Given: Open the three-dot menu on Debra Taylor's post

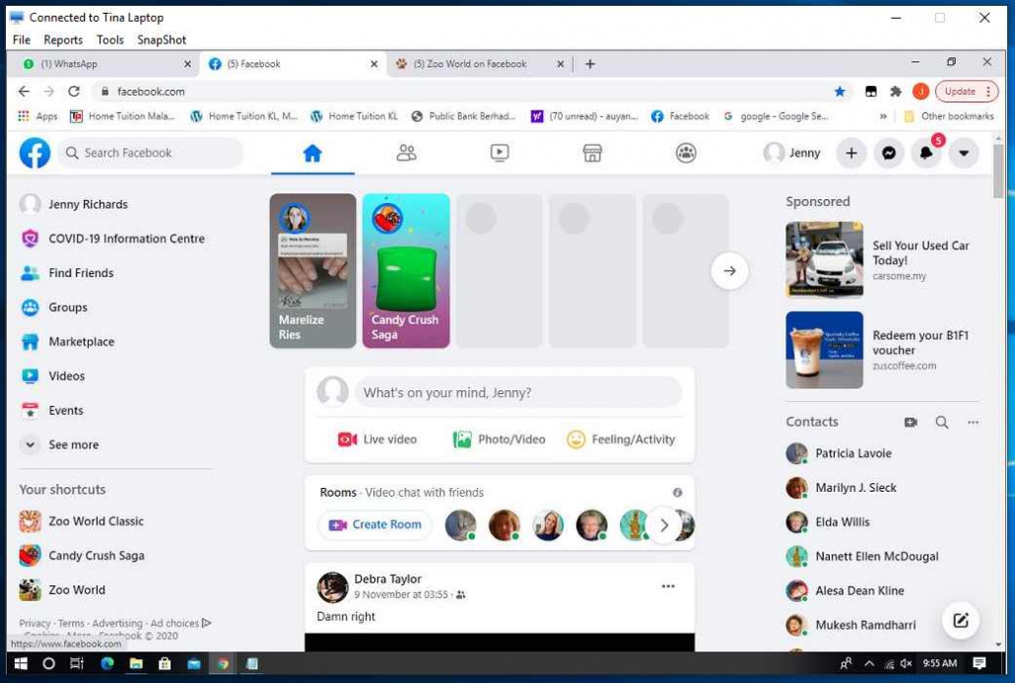Looking at the screenshot, I should coord(668,586).
